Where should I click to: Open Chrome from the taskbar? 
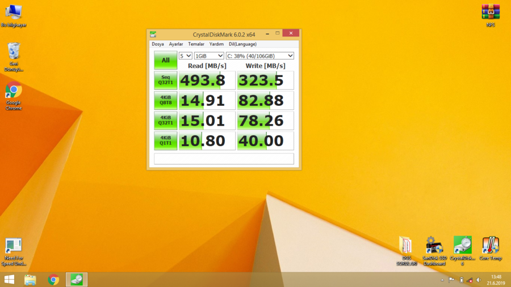[53, 280]
